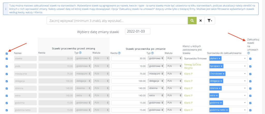
Task: Click the green search magnifier button
Action: [x=192, y=21]
